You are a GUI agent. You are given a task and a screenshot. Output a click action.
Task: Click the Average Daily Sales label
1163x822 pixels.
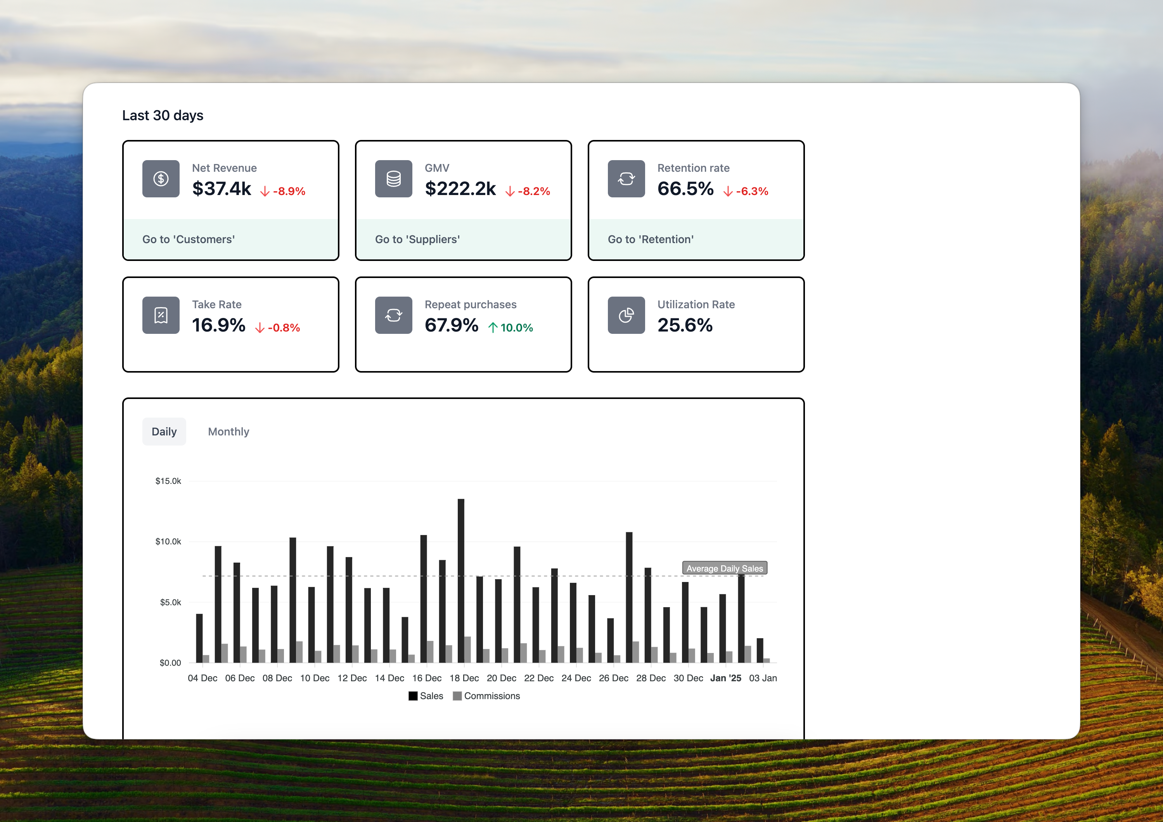coord(724,568)
